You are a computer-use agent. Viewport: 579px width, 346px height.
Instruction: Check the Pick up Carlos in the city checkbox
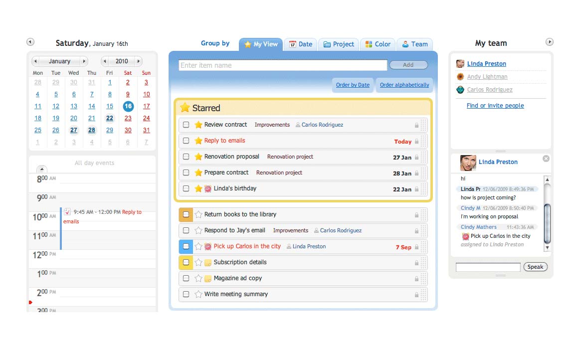pos(186,246)
